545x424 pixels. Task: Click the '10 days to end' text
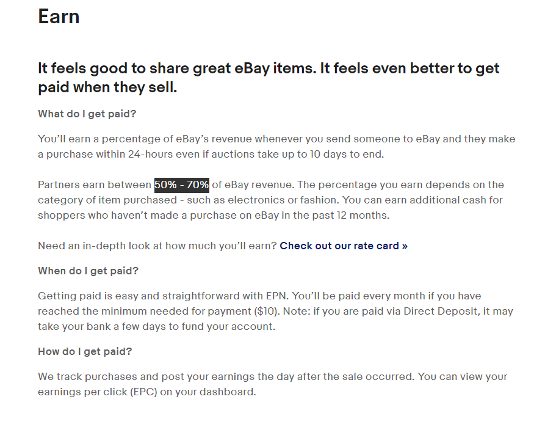point(346,154)
